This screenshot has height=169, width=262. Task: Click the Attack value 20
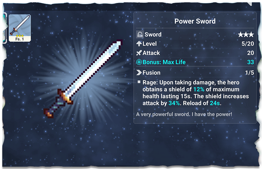coord(251,53)
